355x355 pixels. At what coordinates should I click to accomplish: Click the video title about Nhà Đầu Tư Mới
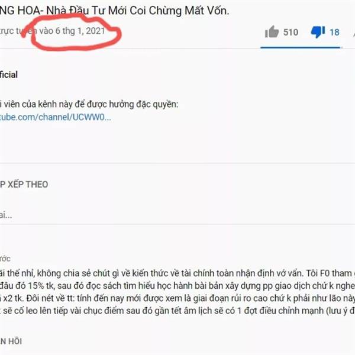point(114,11)
